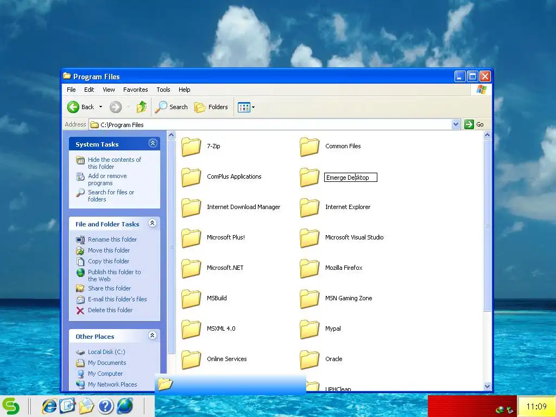Click the taskbar folder icon
Viewport: 556px width, 417px height.
click(x=86, y=406)
